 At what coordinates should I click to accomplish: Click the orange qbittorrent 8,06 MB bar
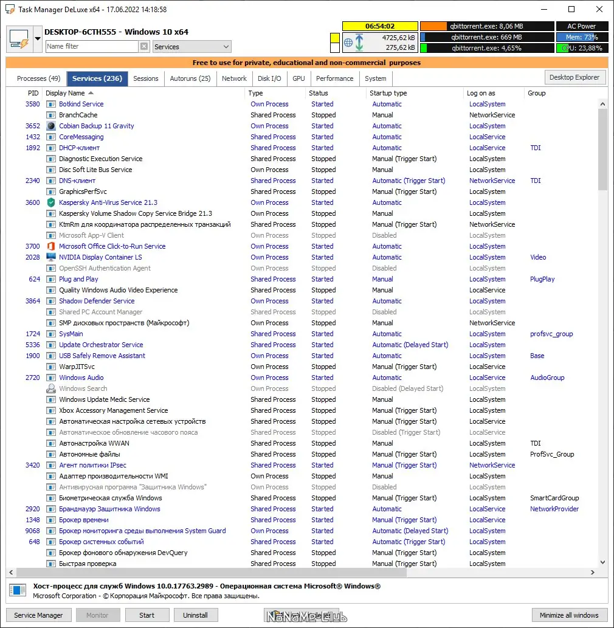(487, 26)
